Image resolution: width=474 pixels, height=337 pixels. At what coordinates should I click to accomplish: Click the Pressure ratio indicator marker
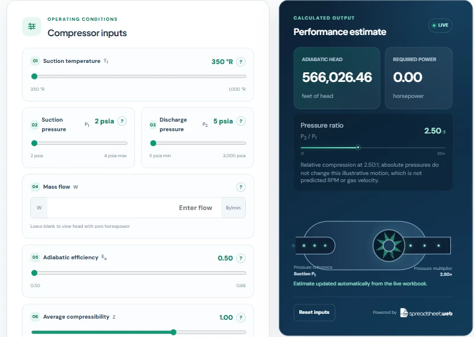pos(358,148)
